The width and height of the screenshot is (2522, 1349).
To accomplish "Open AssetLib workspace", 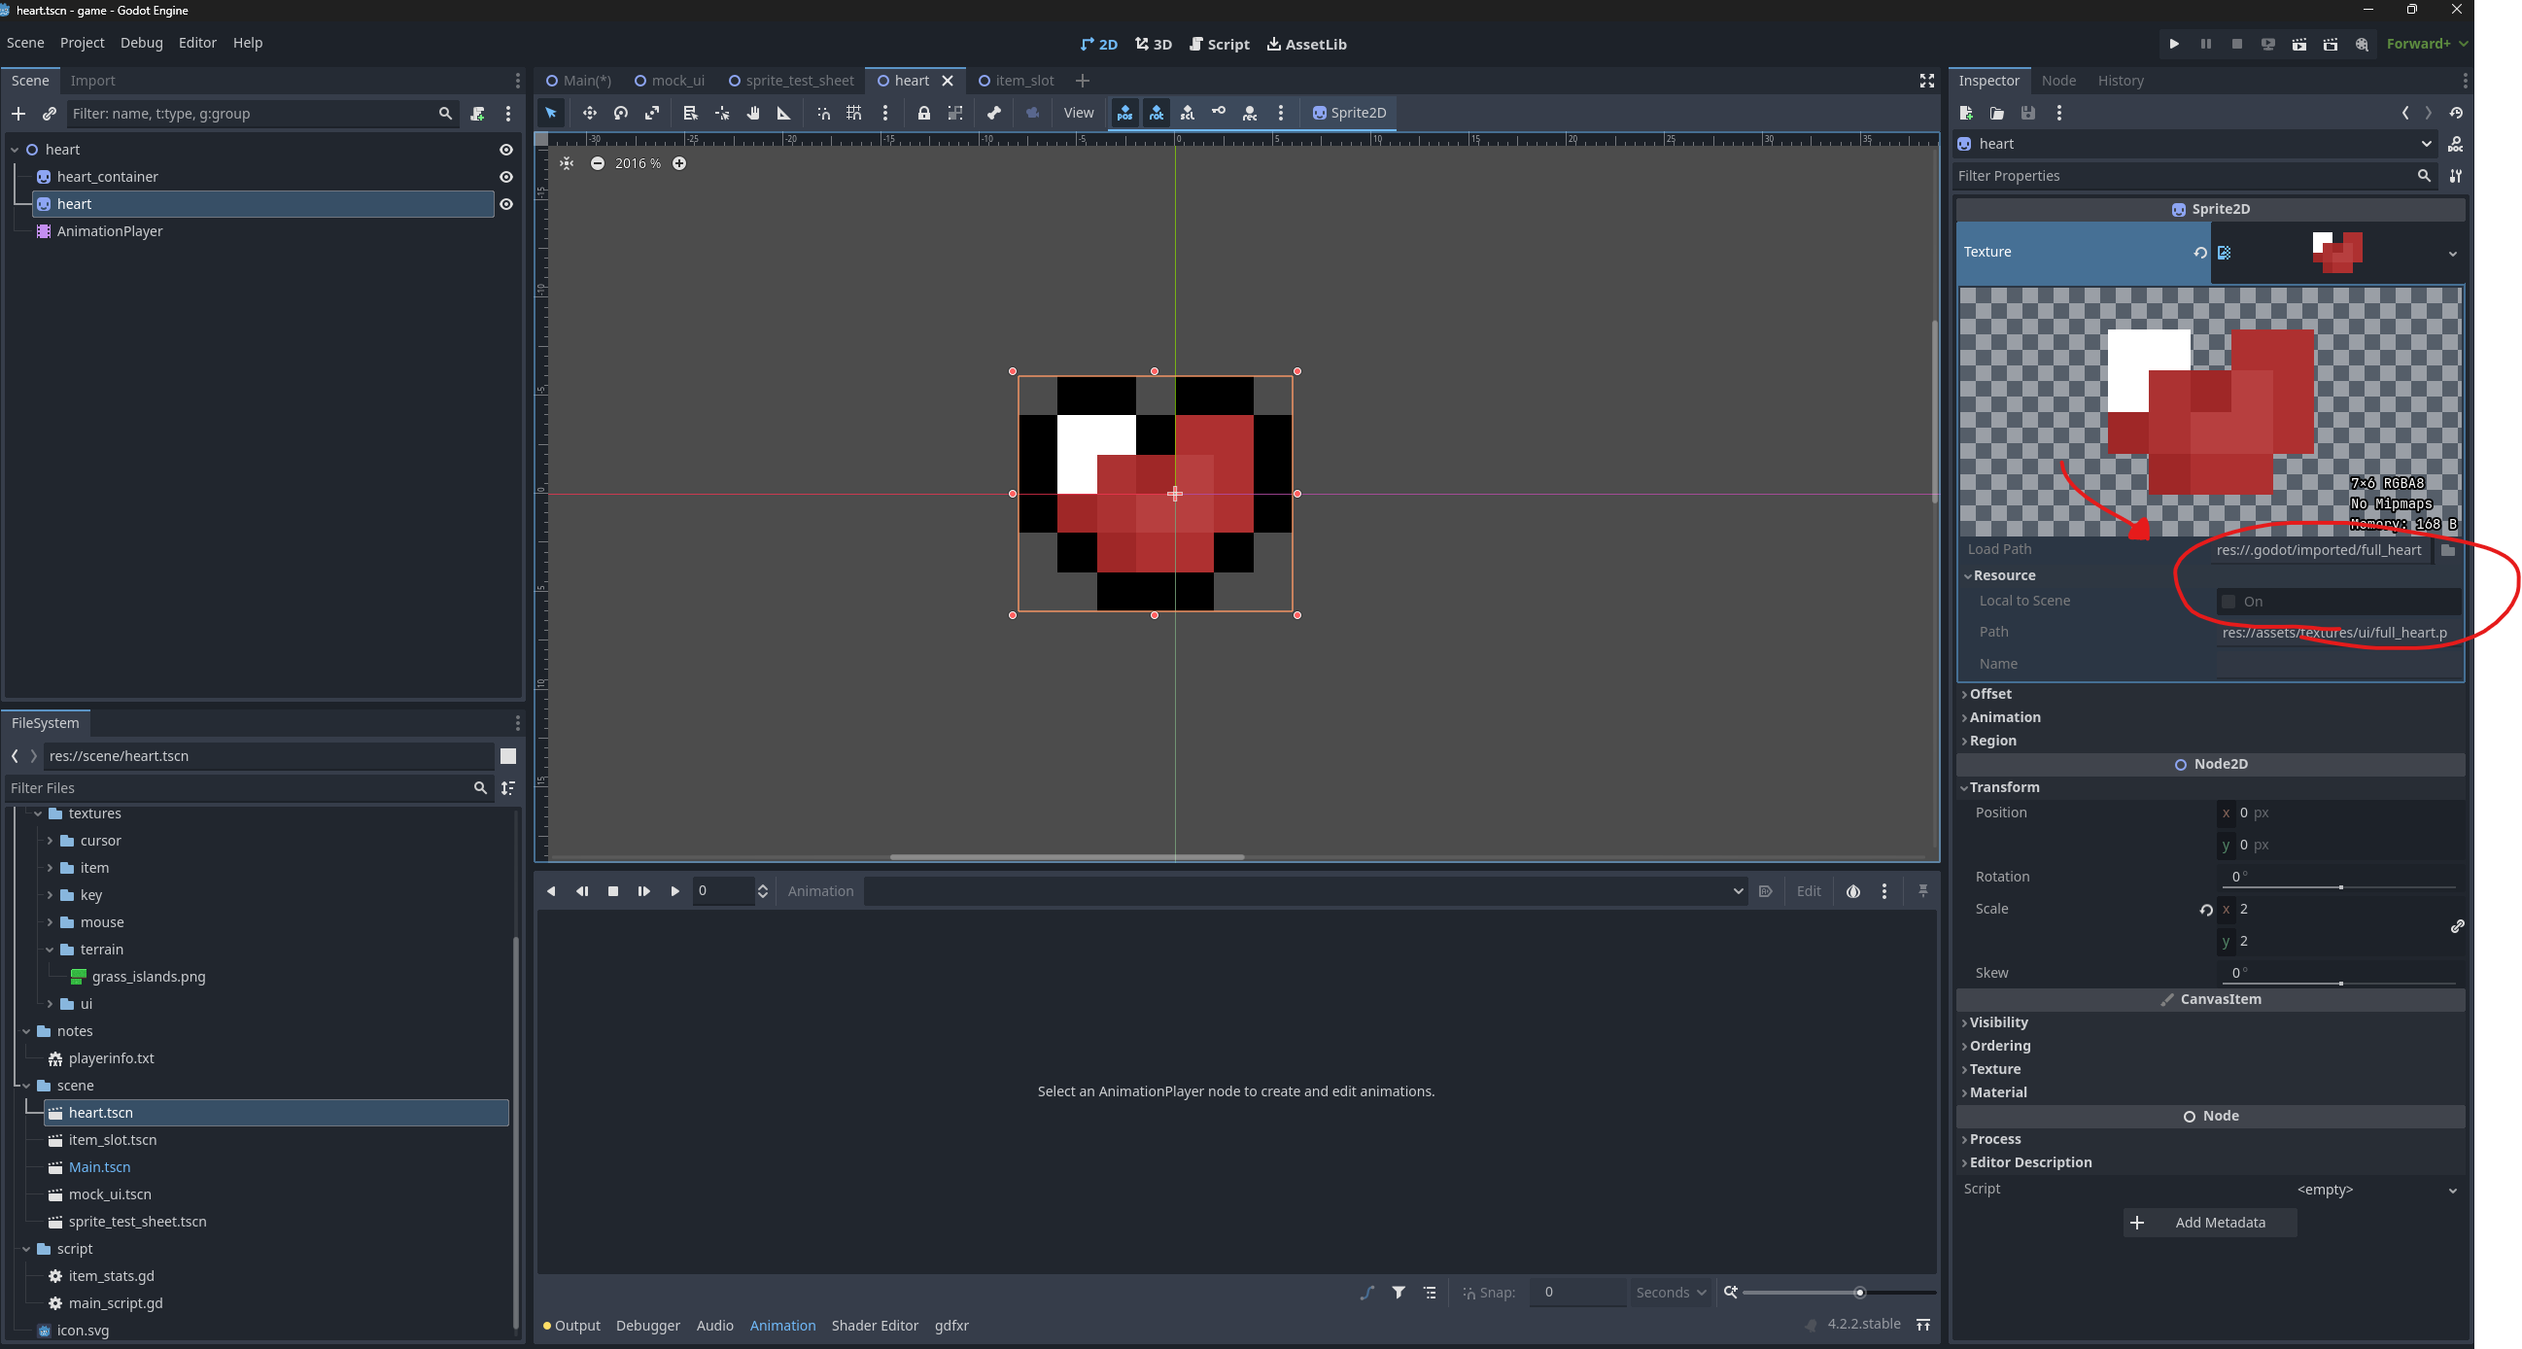I will (1306, 44).
